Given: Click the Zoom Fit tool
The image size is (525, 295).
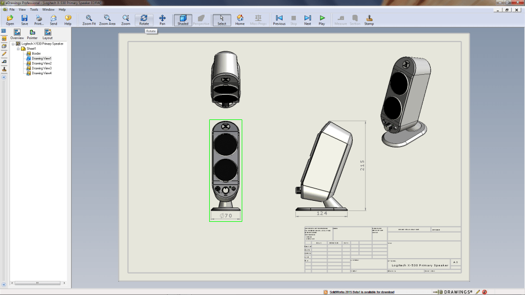Looking at the screenshot, I should click(89, 20).
